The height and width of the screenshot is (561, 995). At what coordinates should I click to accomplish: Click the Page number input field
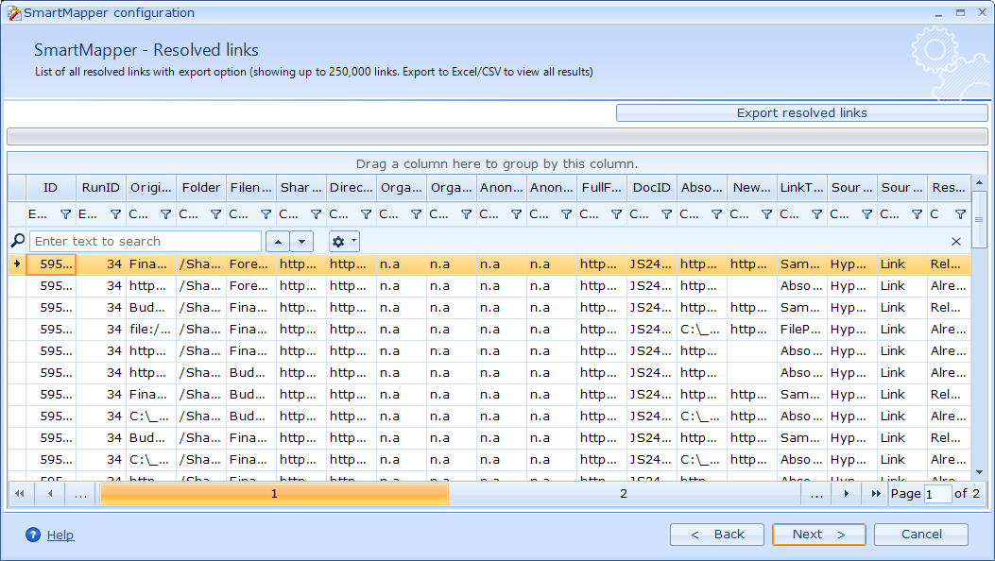pos(937,494)
